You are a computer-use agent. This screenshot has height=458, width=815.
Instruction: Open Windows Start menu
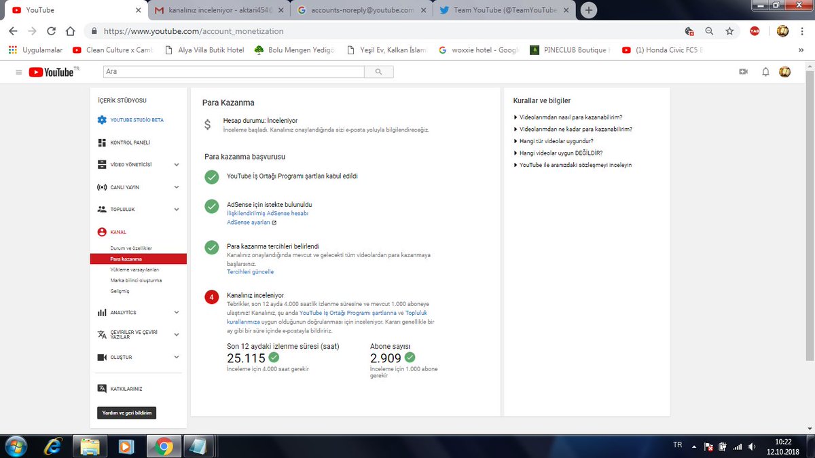15,446
